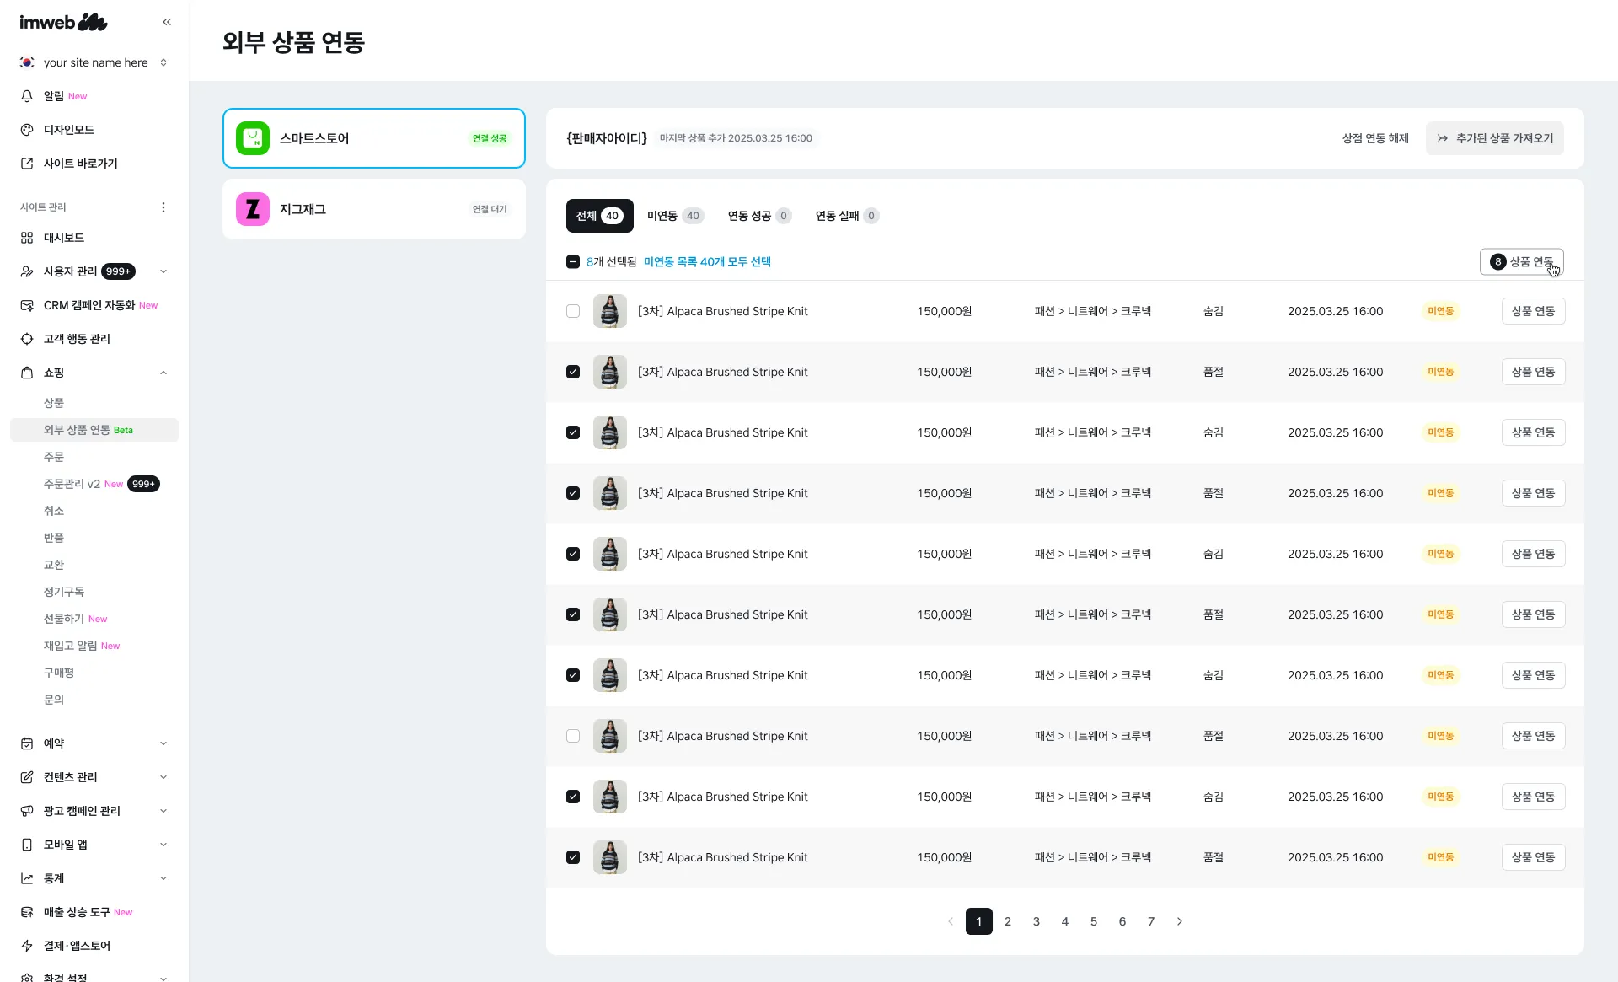The image size is (1618, 982).
Task: Collapse the 쇼핑 menu section
Action: tap(163, 373)
